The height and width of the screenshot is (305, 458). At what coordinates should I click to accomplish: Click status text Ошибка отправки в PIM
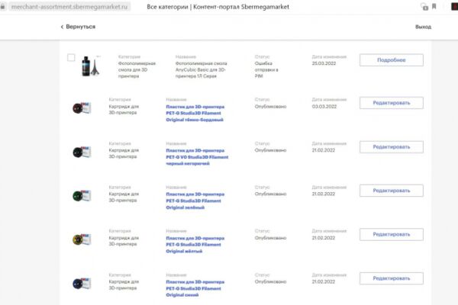point(266,69)
